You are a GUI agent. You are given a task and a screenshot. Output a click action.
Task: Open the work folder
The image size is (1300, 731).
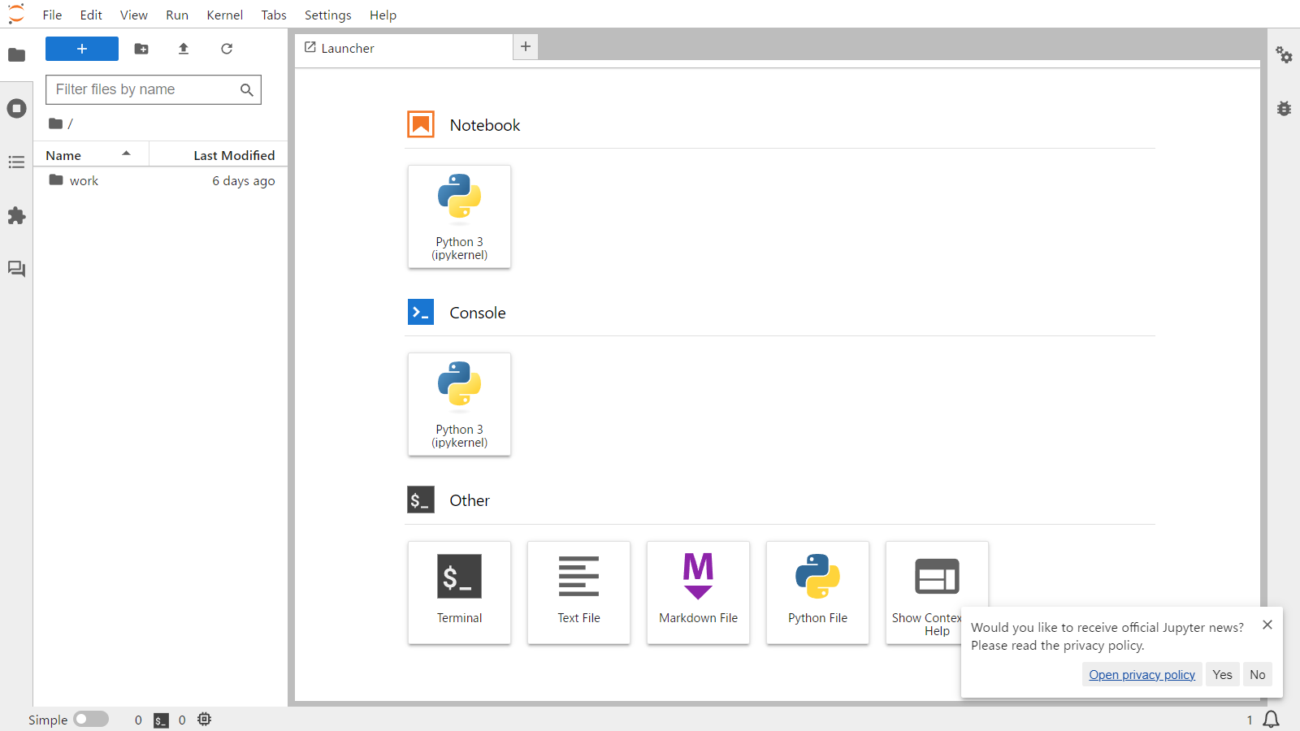click(84, 181)
